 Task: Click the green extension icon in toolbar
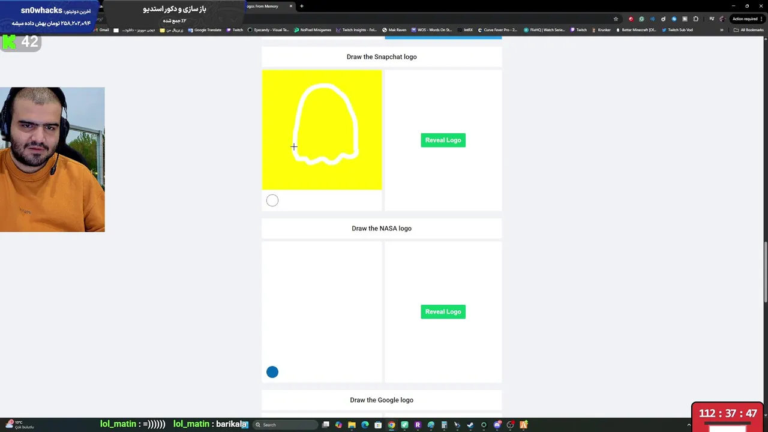point(641,19)
